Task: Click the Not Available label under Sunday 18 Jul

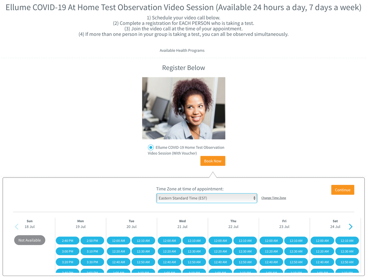Action: (x=29, y=240)
